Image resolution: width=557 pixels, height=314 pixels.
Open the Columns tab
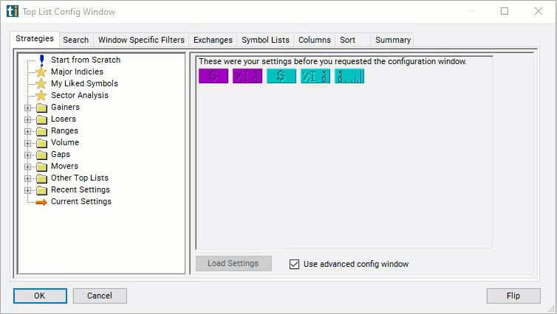(314, 40)
